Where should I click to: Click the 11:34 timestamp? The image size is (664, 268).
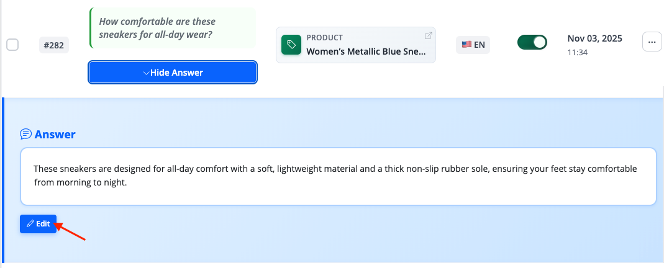(x=578, y=53)
